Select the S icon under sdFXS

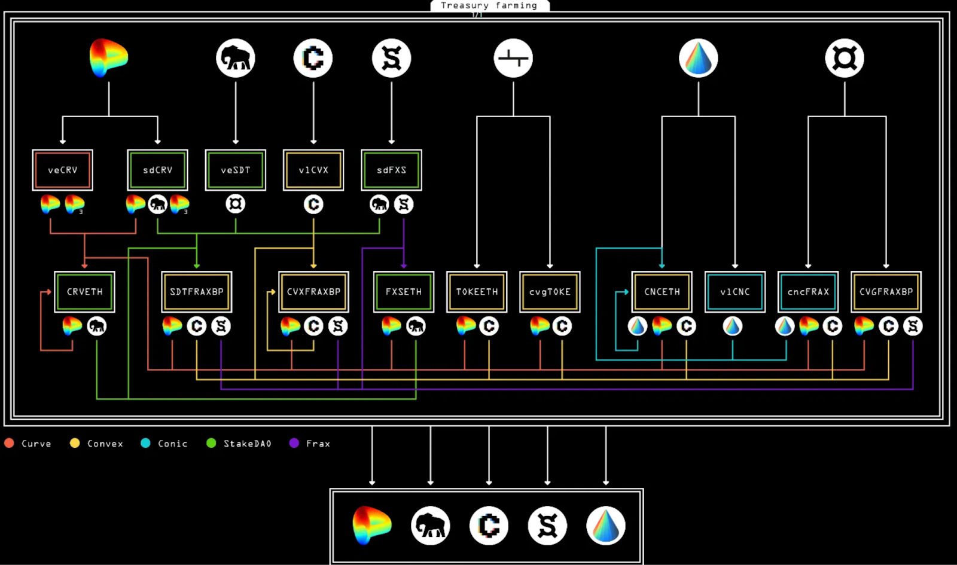coord(404,204)
